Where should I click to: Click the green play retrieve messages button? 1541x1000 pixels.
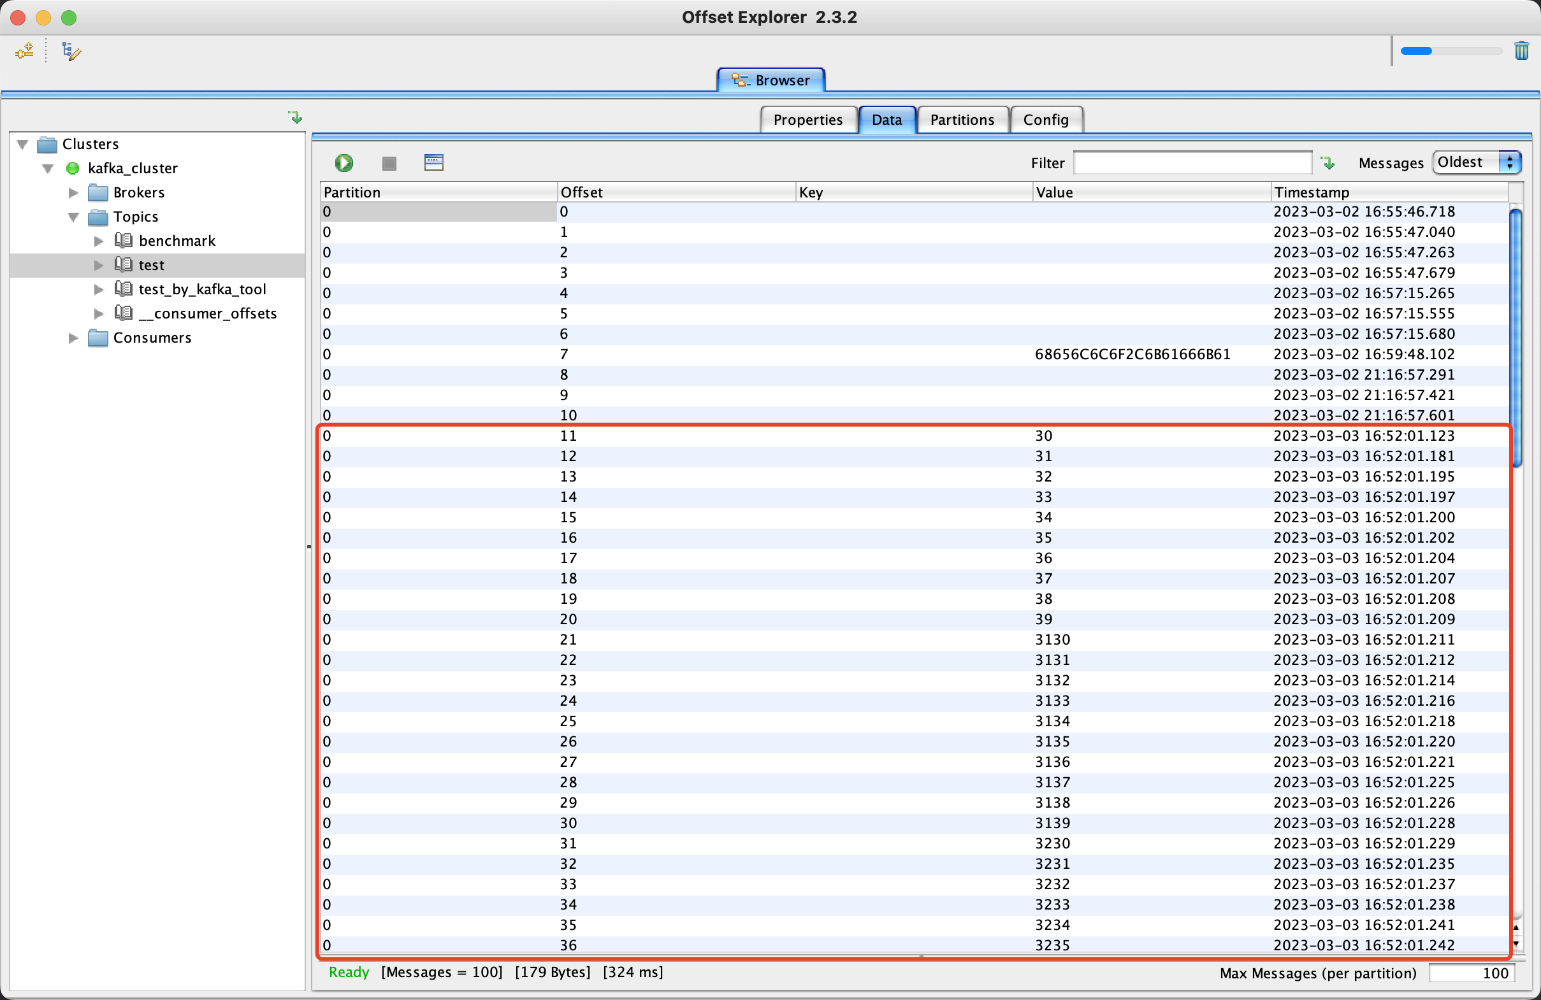[x=344, y=162]
